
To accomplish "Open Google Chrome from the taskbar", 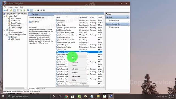I will click(66, 97).
